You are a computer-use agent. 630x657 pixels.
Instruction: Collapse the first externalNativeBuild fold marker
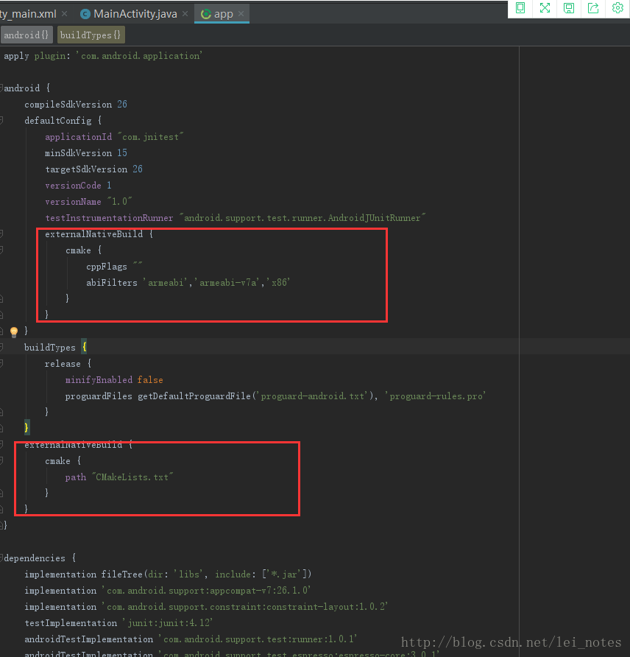1,233
